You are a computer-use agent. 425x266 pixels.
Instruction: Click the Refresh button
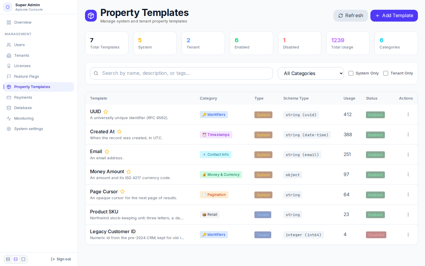(351, 16)
